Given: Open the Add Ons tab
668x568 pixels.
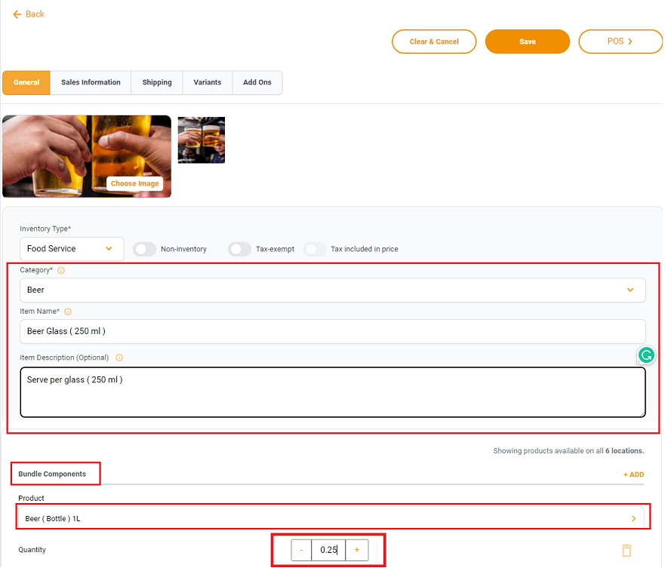Looking at the screenshot, I should coord(257,83).
